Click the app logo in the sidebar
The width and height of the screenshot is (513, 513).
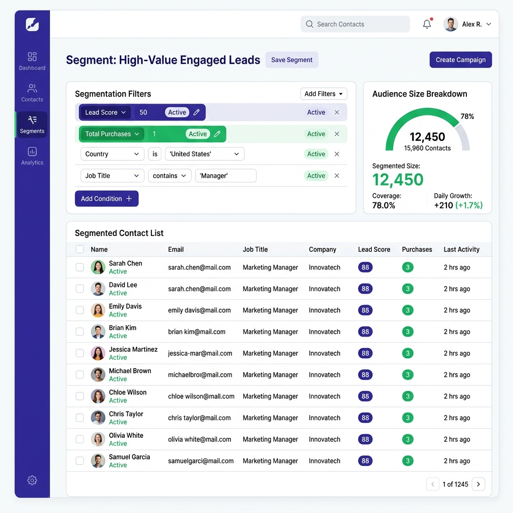coord(33,25)
